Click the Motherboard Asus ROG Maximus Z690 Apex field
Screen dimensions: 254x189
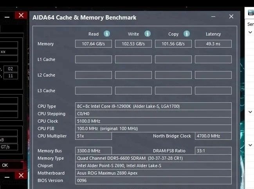(x=153, y=173)
